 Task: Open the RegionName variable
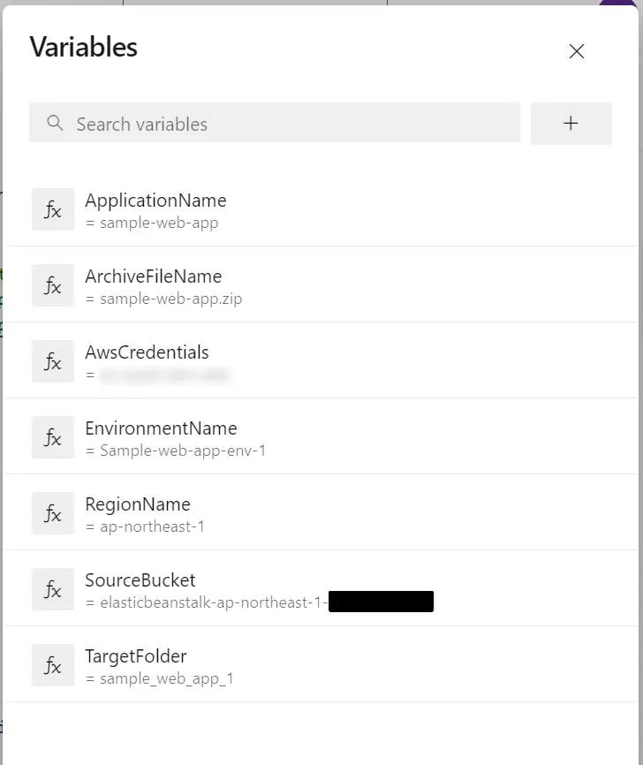[x=321, y=513]
